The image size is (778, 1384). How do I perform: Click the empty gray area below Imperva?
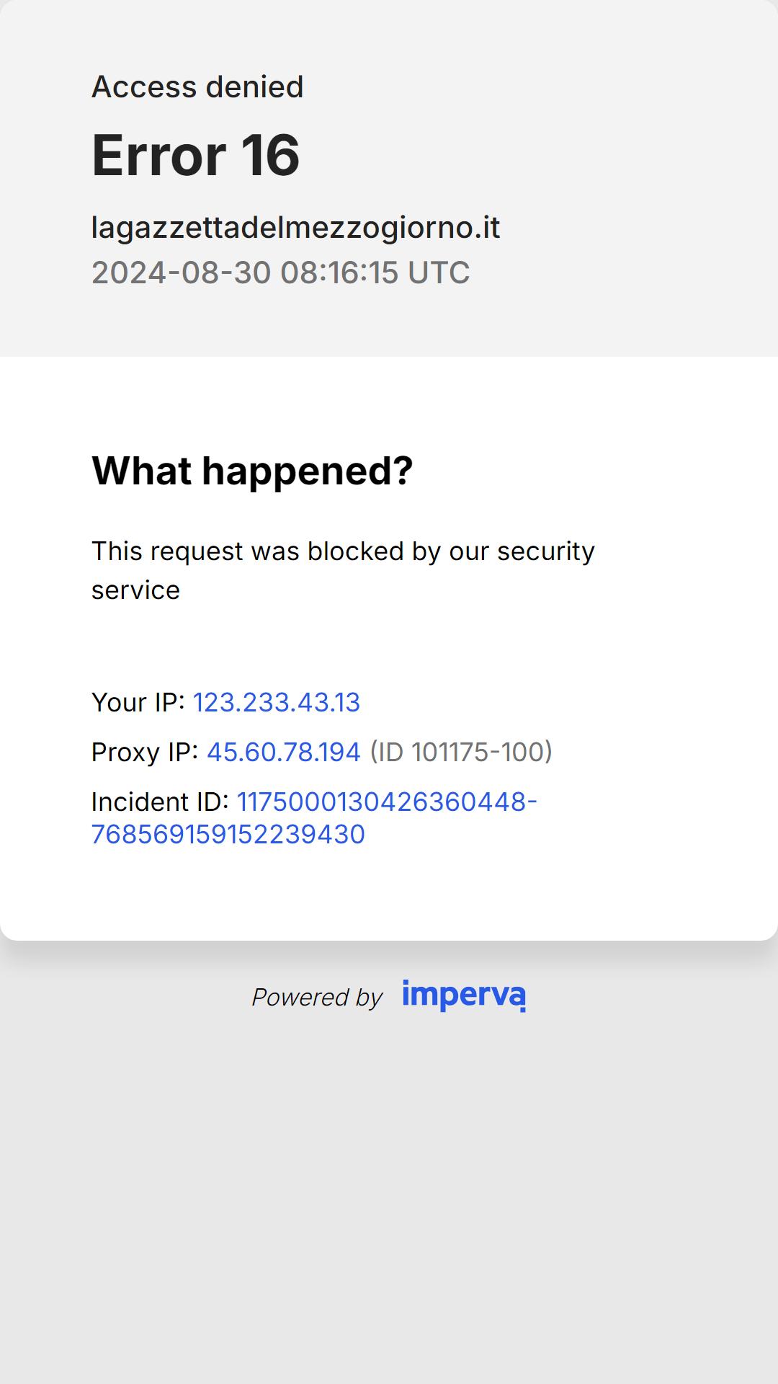pos(389,1197)
